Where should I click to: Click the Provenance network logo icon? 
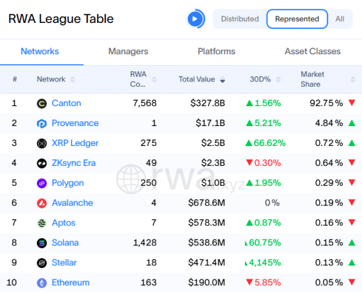(42, 123)
